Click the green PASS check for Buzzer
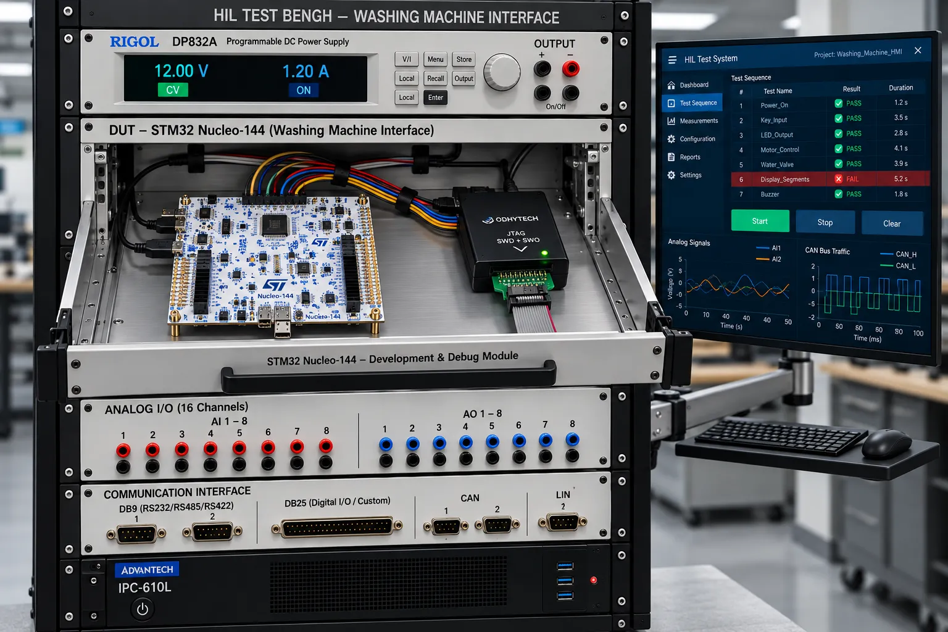This screenshot has width=948, height=632. coord(838,194)
